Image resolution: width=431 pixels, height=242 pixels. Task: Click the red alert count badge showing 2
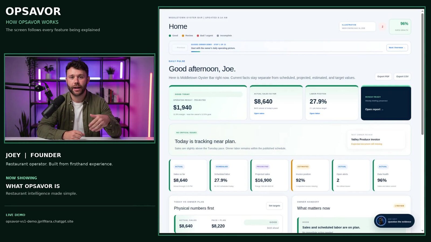coord(382,27)
